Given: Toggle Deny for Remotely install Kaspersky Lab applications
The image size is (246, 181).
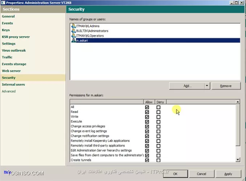Looking at the screenshot, I should click(x=159, y=141).
